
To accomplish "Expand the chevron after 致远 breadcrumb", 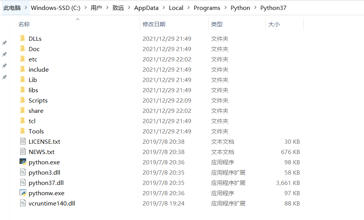I will pyautogui.click(x=129, y=8).
